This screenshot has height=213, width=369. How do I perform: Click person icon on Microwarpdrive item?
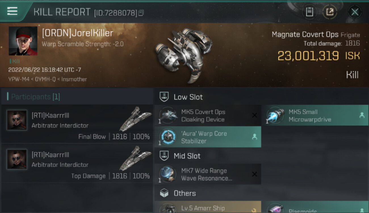(x=362, y=115)
